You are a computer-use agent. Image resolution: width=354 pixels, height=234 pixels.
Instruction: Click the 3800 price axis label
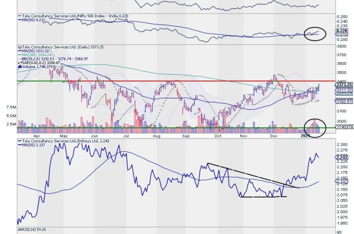coord(341,46)
